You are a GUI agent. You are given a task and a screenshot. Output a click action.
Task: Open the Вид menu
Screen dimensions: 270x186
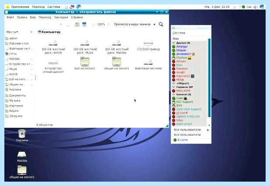(x=32, y=17)
